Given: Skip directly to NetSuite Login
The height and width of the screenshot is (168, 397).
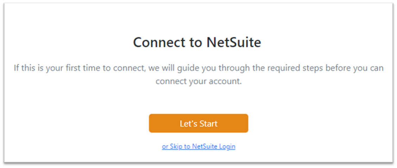Looking at the screenshot, I should tap(198, 146).
